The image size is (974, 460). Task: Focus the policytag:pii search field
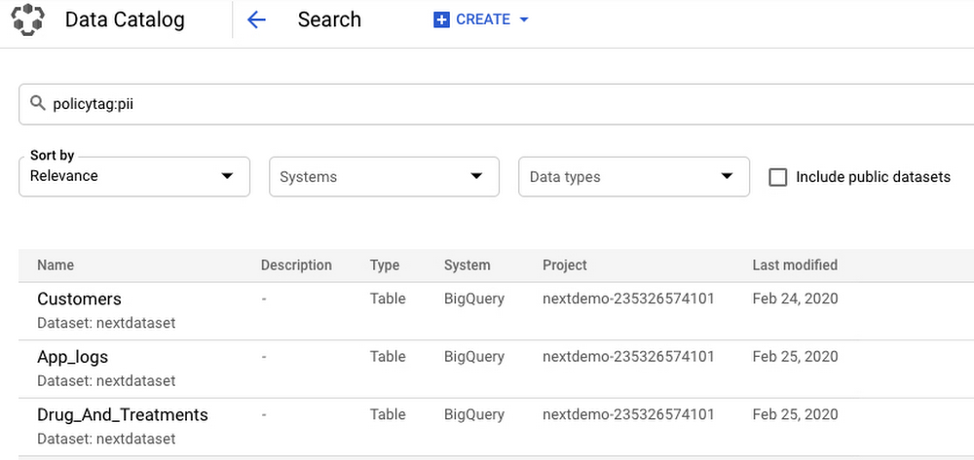497,104
